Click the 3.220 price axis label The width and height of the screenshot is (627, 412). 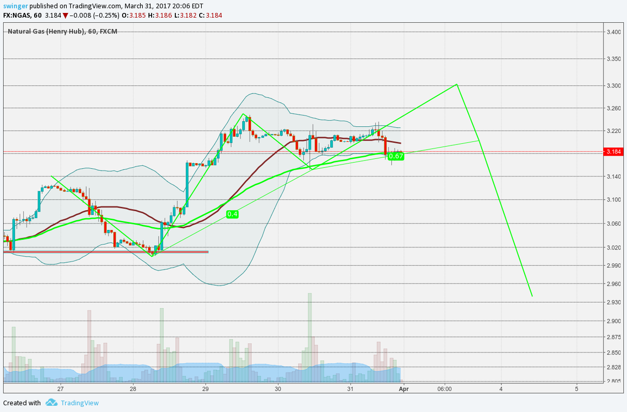coord(613,131)
